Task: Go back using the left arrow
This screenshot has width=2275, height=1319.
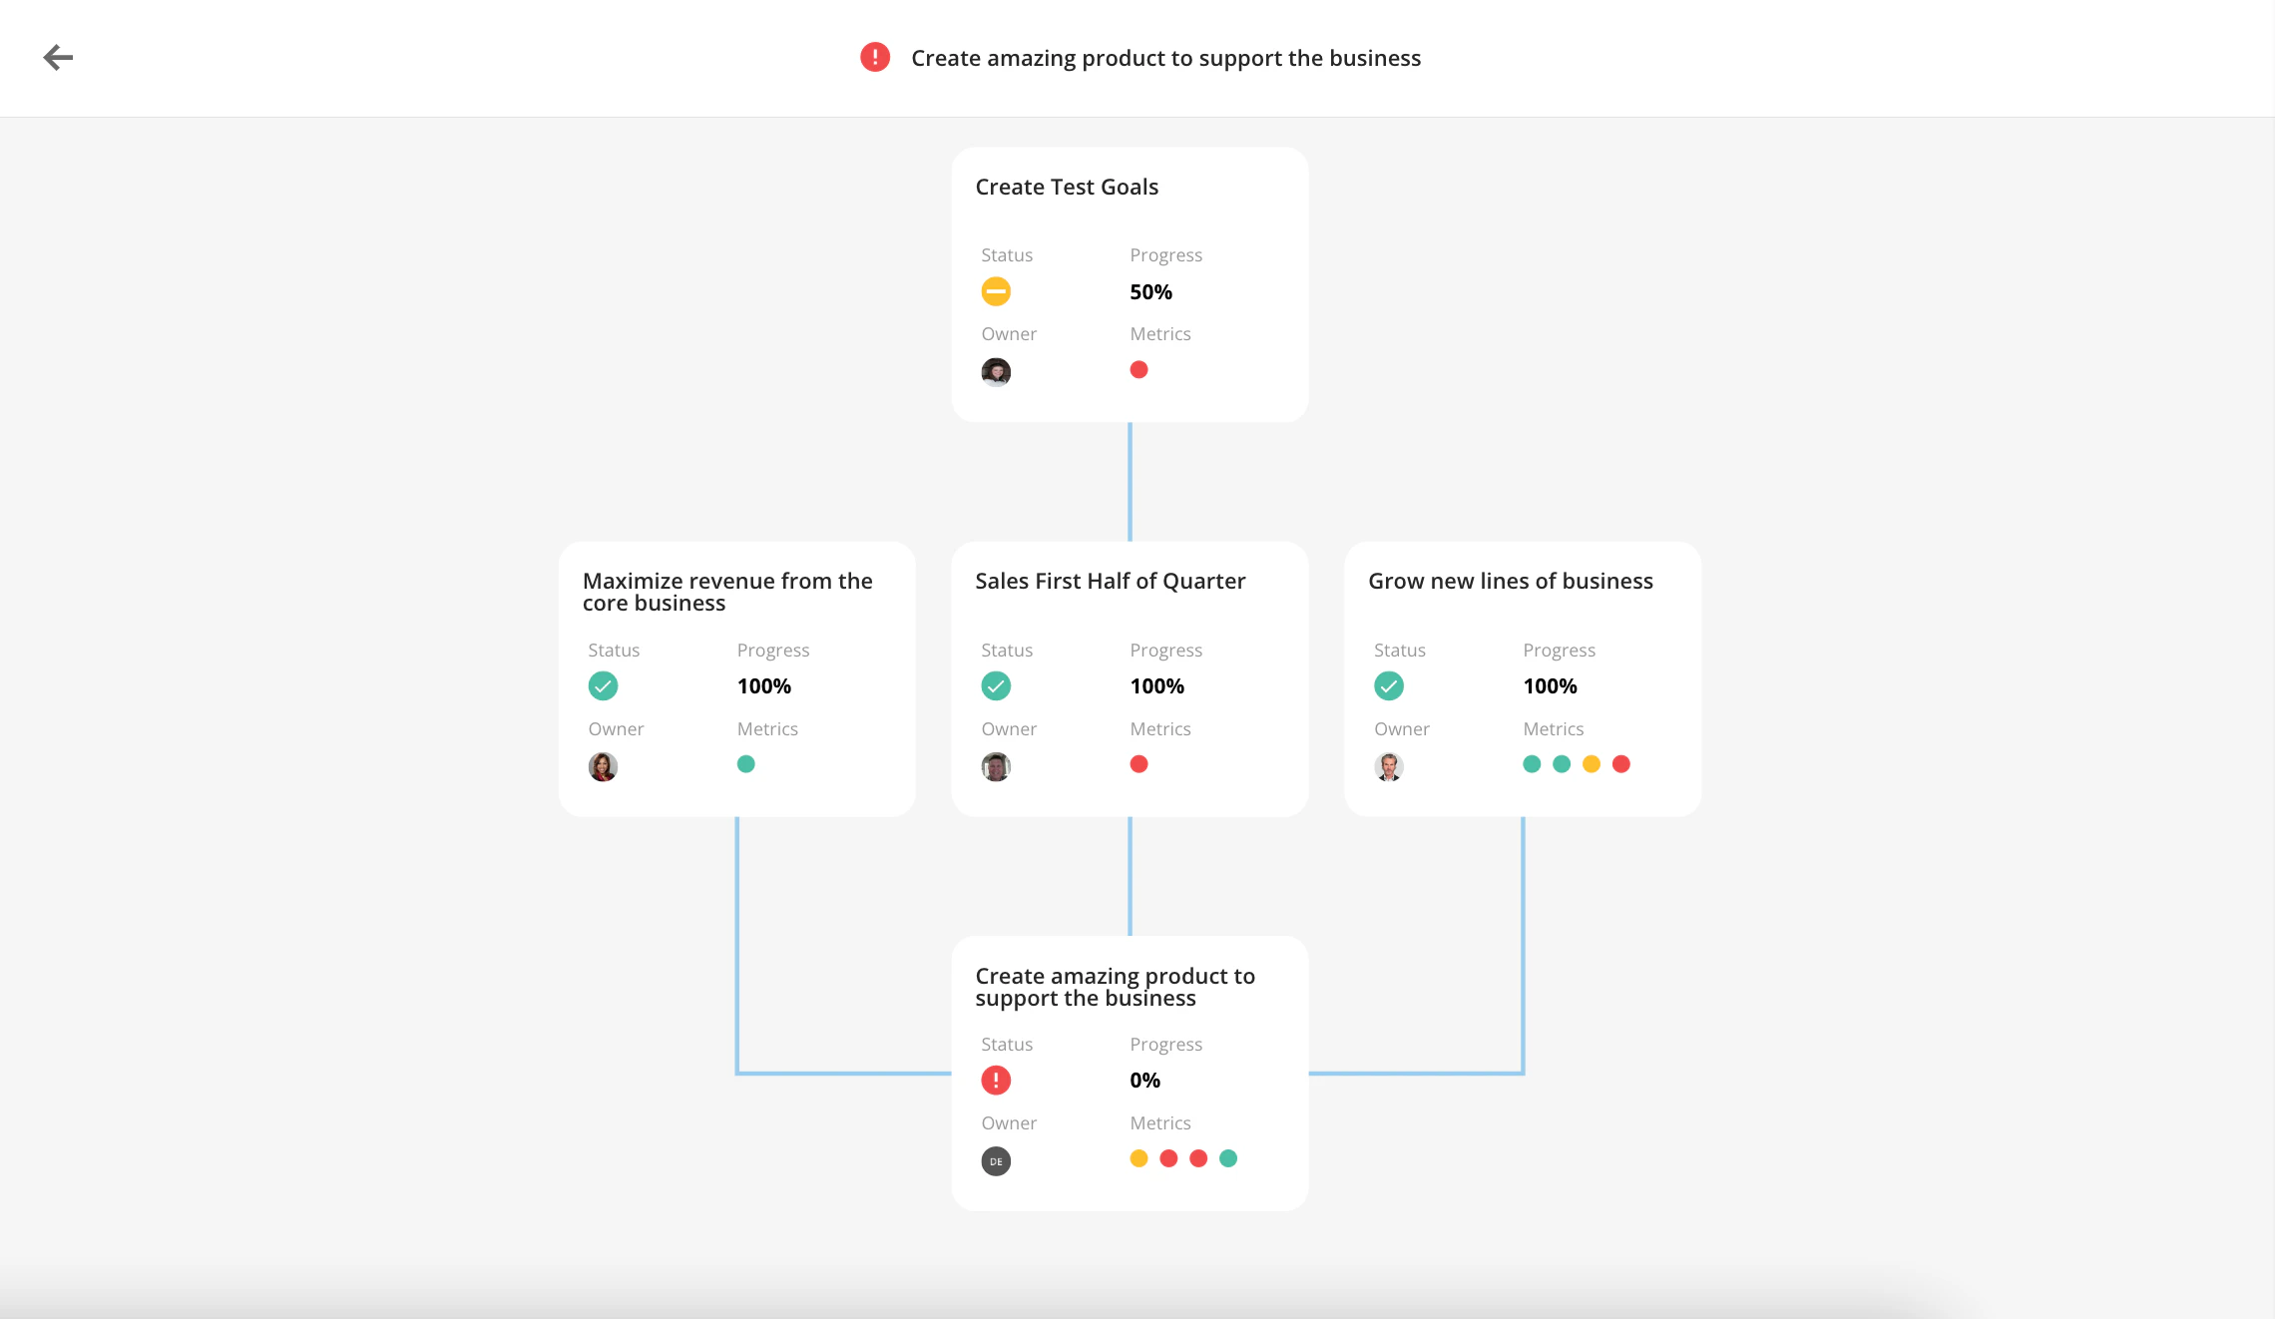Action: [x=58, y=58]
